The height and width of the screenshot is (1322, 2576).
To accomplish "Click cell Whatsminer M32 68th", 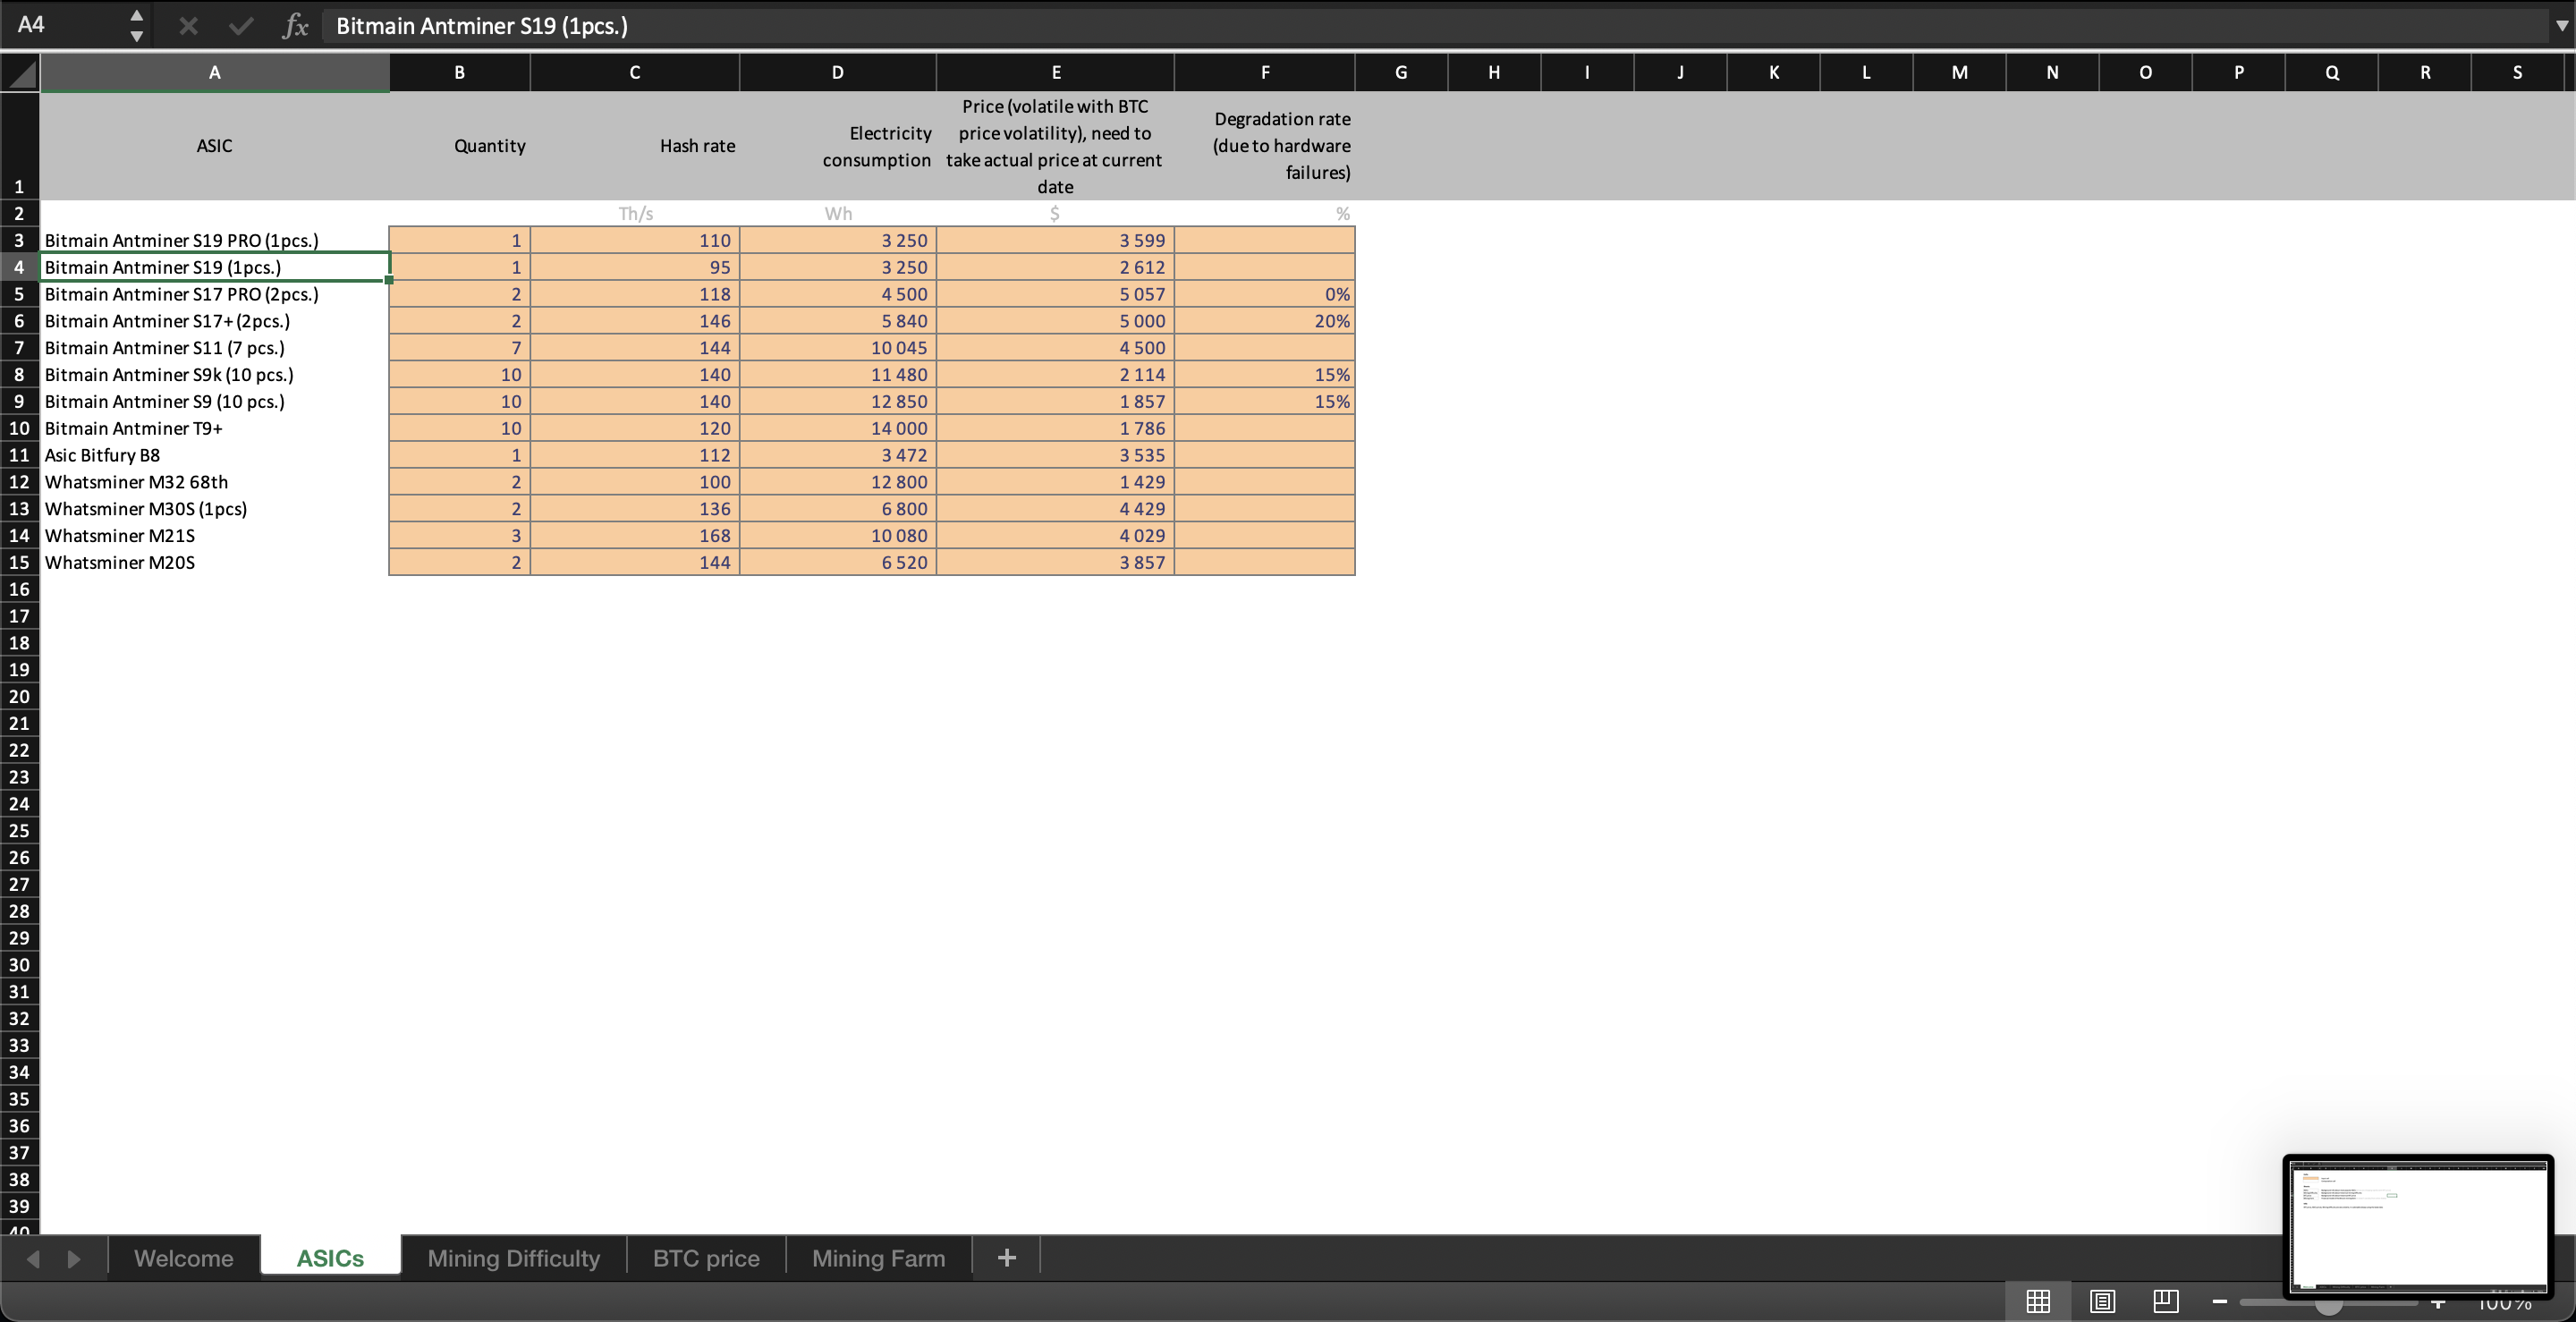I will point(214,482).
